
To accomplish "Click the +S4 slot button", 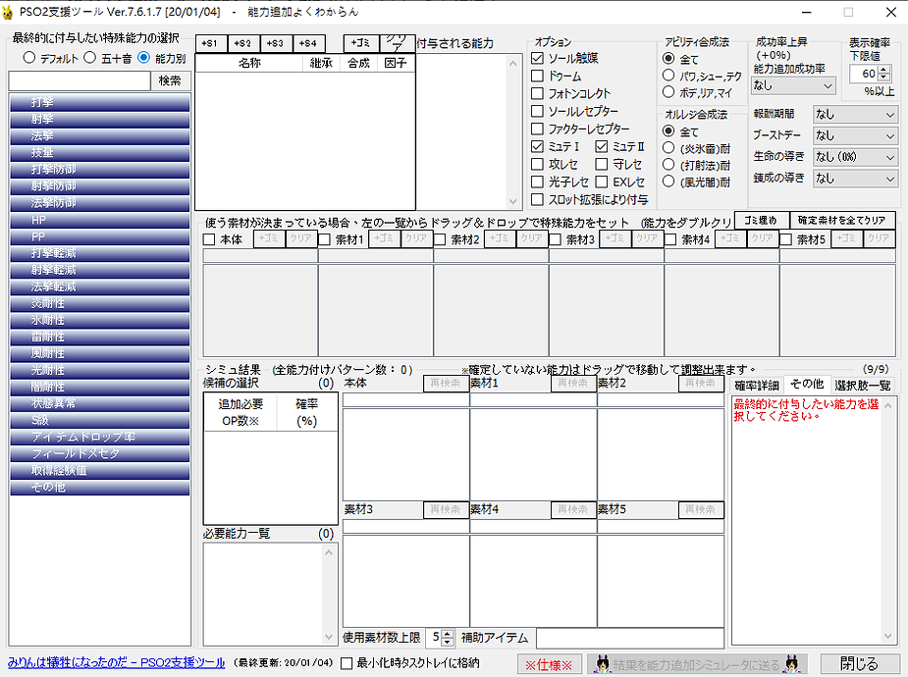I will point(308,43).
